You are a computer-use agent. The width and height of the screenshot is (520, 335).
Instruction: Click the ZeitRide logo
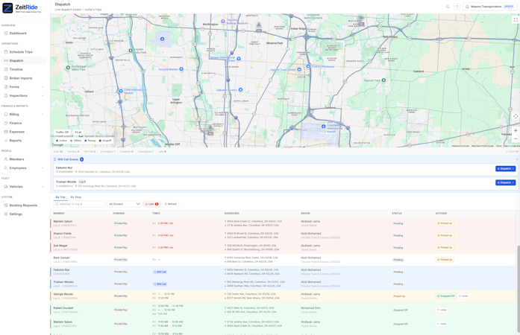coord(22,8)
